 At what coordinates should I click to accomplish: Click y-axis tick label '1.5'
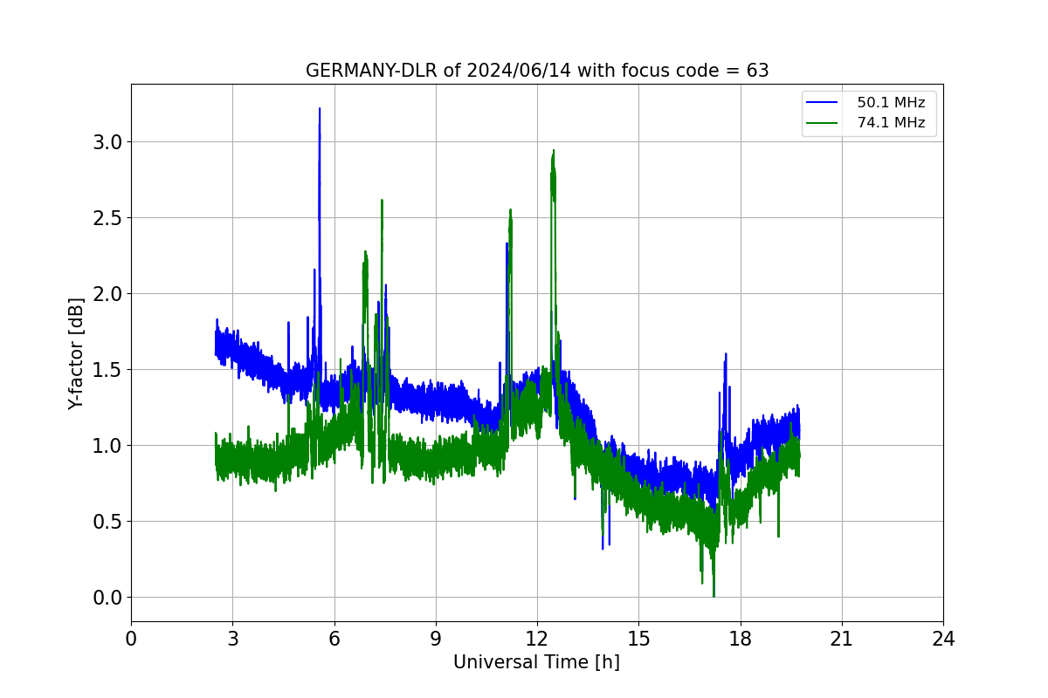coord(107,370)
